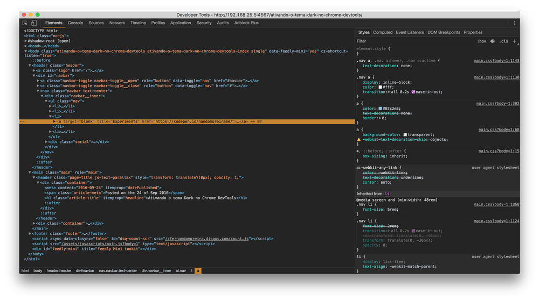Add a new style rule with plus icon
This screenshot has height=301, width=539.
click(x=515, y=41)
